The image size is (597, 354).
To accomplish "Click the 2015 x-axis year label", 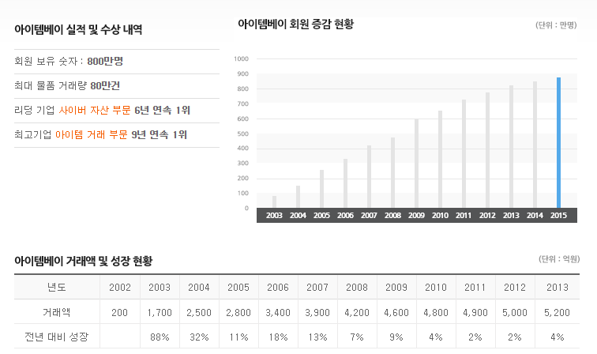I will [x=558, y=215].
